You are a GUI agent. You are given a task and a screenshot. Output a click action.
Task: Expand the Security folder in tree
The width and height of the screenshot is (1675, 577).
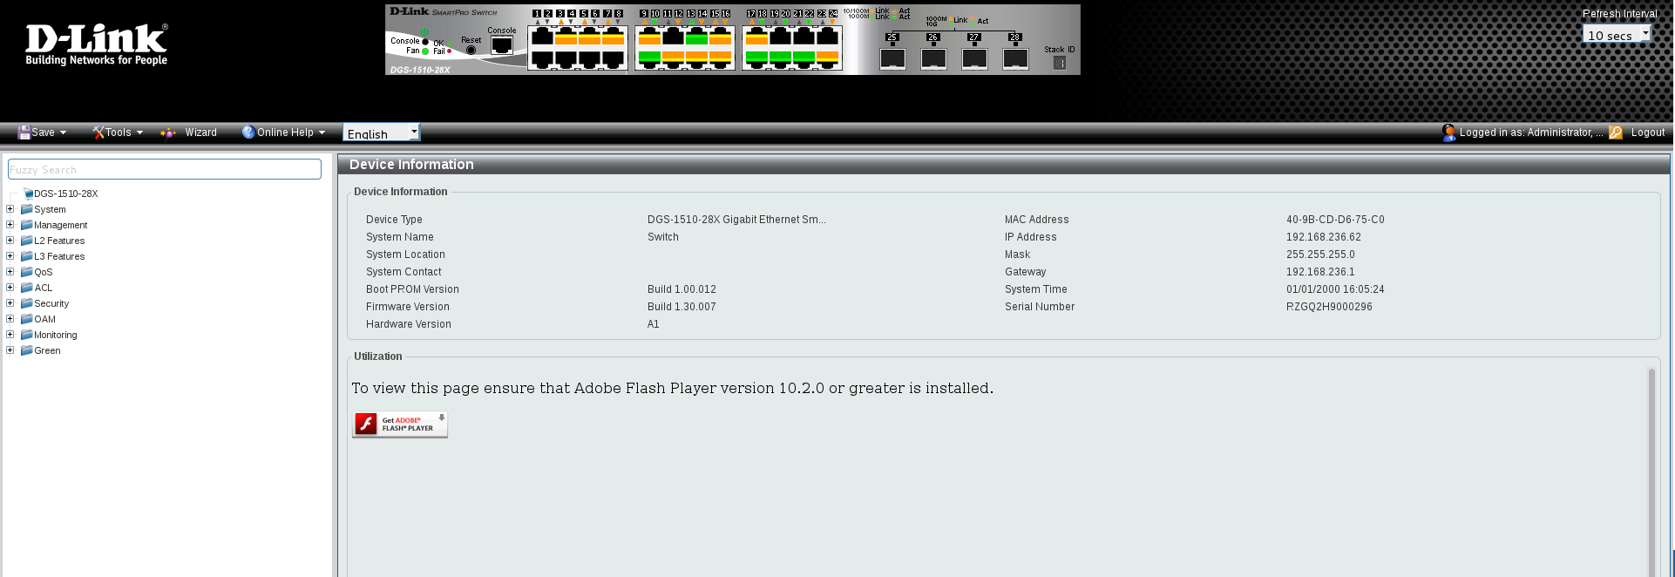pyautogui.click(x=10, y=303)
